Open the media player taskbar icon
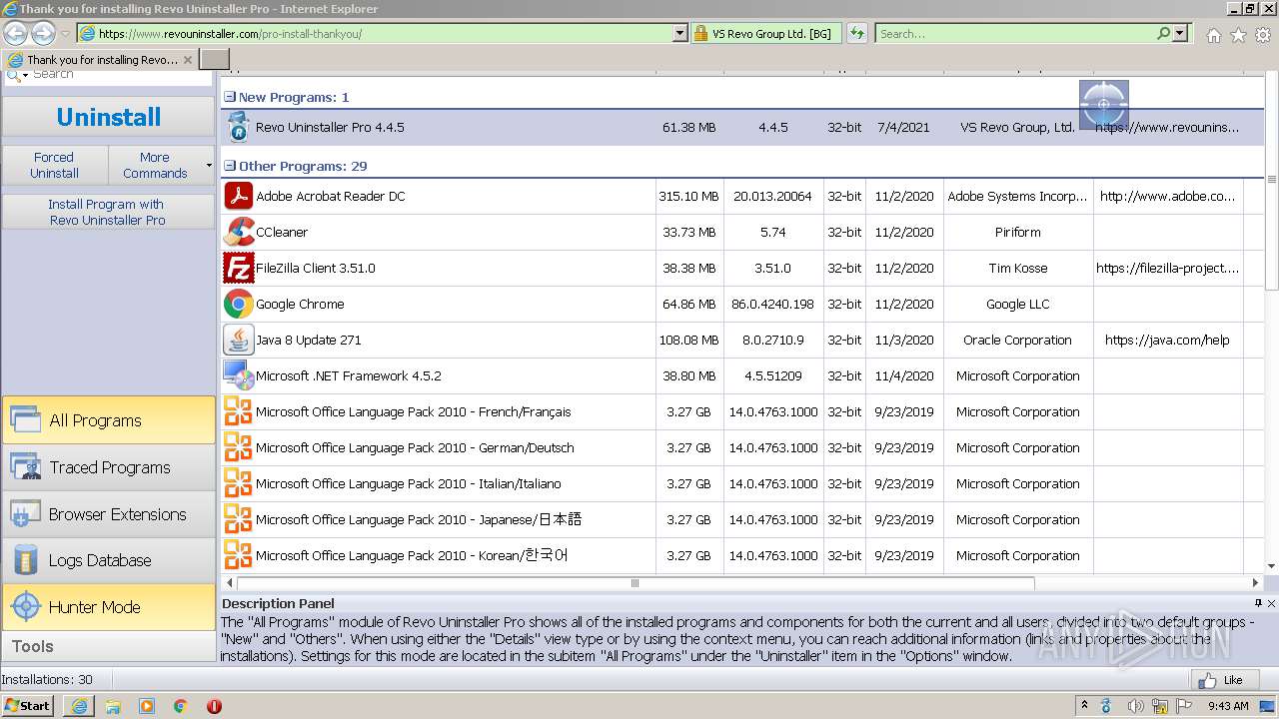The image size is (1279, 719). (147, 706)
